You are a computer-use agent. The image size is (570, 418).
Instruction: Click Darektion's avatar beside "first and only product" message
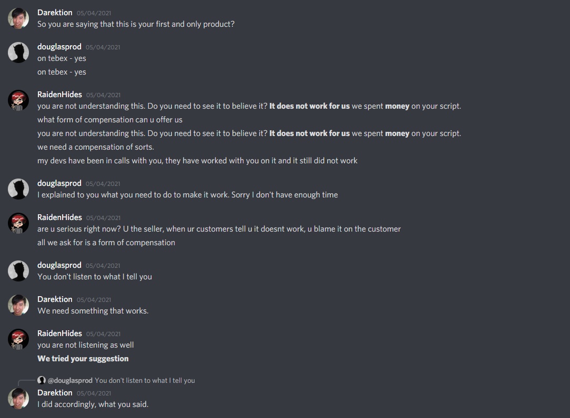coord(18,18)
